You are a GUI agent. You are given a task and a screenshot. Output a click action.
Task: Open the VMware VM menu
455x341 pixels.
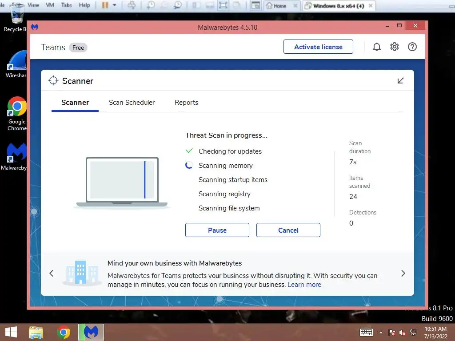[x=50, y=5]
